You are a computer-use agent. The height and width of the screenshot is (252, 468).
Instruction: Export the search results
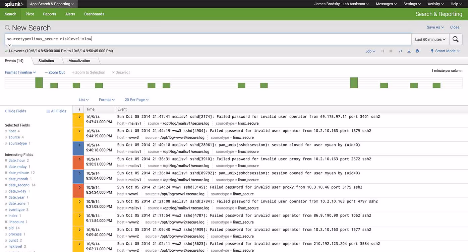coord(409,51)
